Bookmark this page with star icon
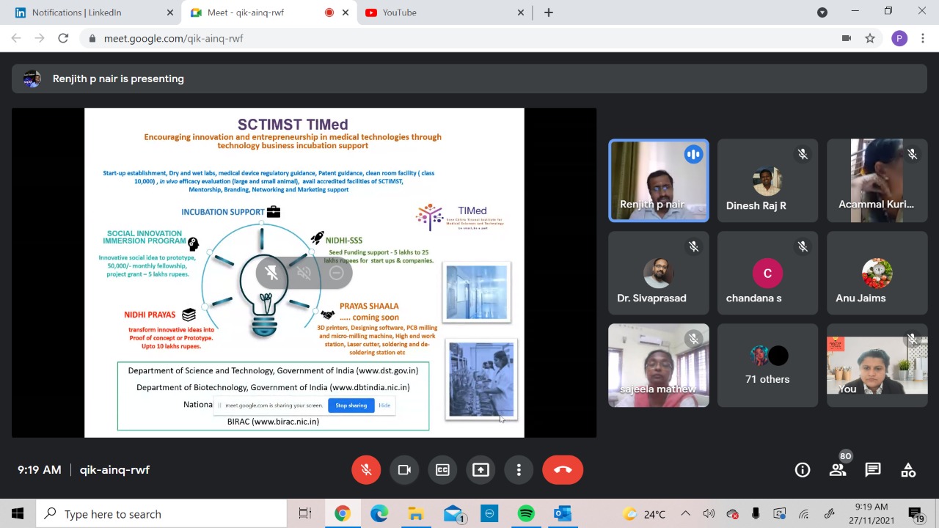 [870, 38]
